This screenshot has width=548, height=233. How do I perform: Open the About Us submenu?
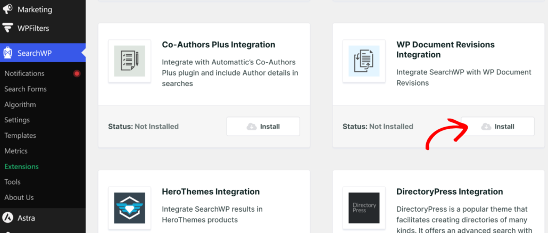click(x=19, y=197)
